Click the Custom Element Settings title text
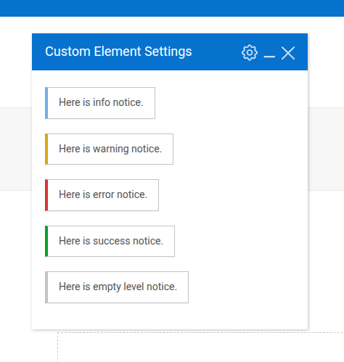 (x=118, y=52)
